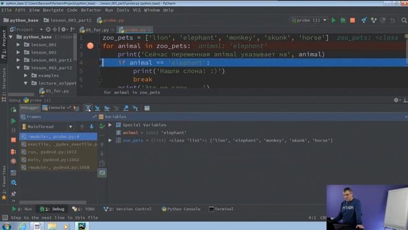Expand examples folder
This screenshot has width=408, height=230.
pyautogui.click(x=25, y=75)
